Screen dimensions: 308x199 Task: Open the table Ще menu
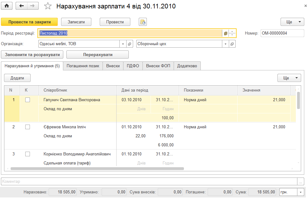[289, 78]
